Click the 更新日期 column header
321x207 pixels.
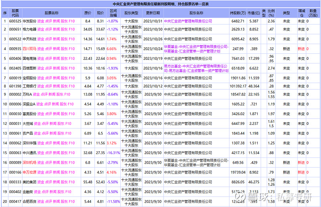coord(153,13)
